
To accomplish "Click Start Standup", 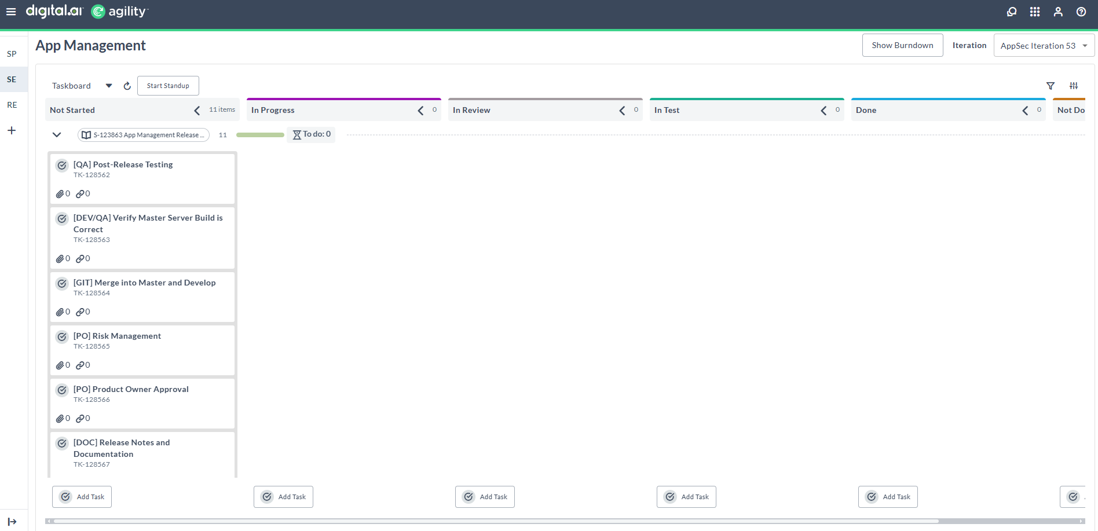I will coord(168,85).
